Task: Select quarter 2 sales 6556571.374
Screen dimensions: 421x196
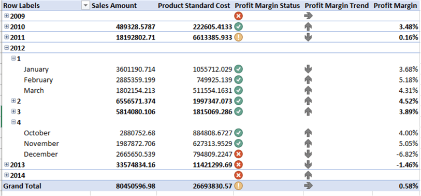Action: tap(136, 101)
